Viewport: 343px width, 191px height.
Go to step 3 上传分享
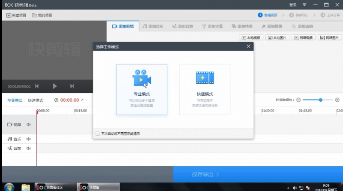coord(330,15)
